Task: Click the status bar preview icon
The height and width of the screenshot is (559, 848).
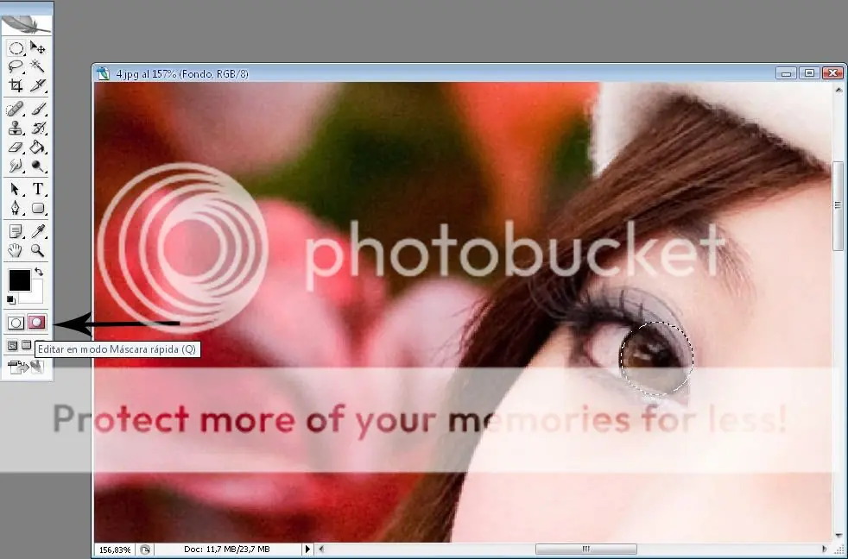Action: pos(145,550)
